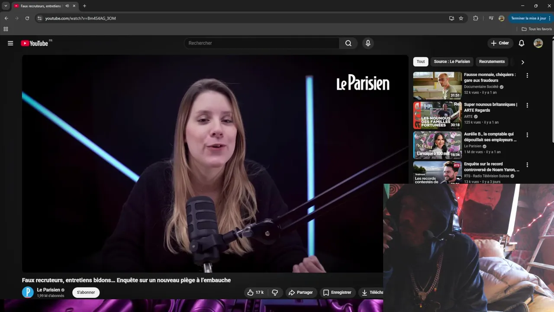Open a new tab with the plus button

click(84, 6)
